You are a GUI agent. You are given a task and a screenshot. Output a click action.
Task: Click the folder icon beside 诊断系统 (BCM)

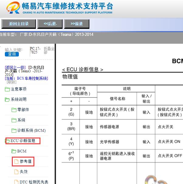[x=14, y=131]
